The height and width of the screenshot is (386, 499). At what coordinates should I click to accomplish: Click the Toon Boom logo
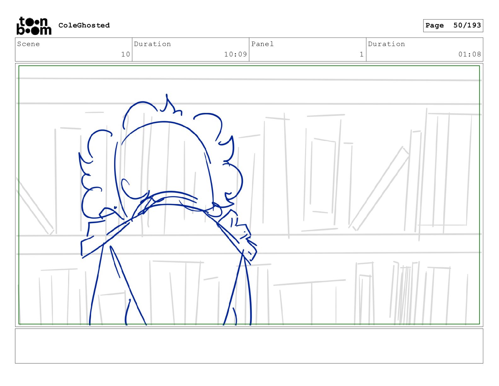[34, 26]
